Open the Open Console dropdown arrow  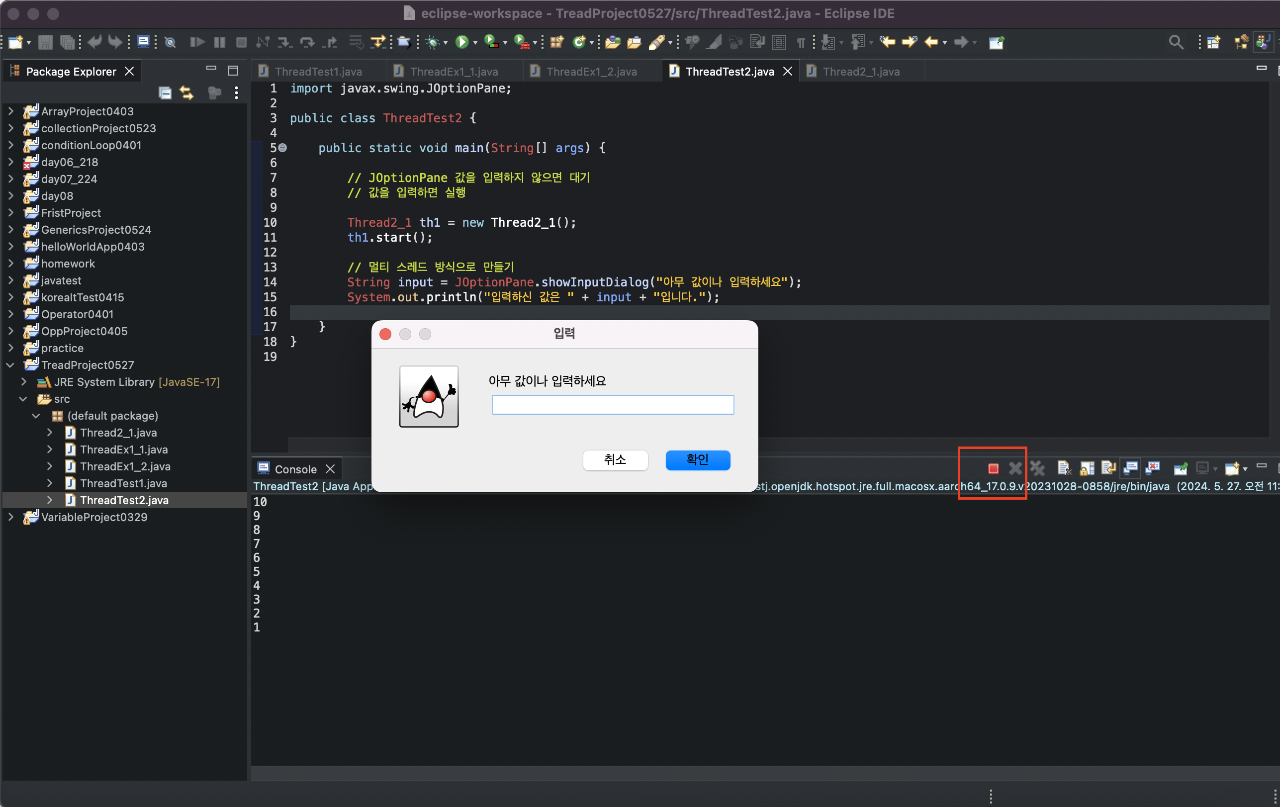click(1245, 469)
